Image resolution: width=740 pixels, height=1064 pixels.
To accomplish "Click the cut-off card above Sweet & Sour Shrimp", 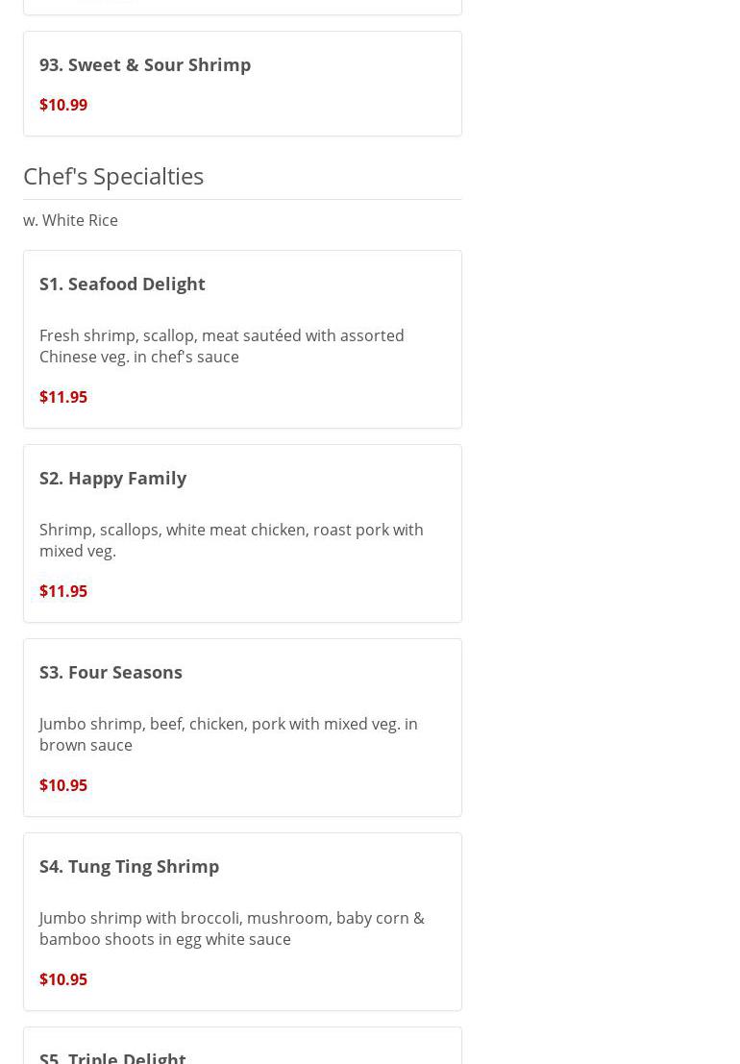I will (242, 6).
